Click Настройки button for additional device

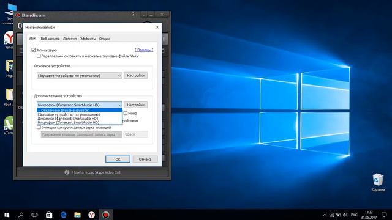(x=135, y=105)
